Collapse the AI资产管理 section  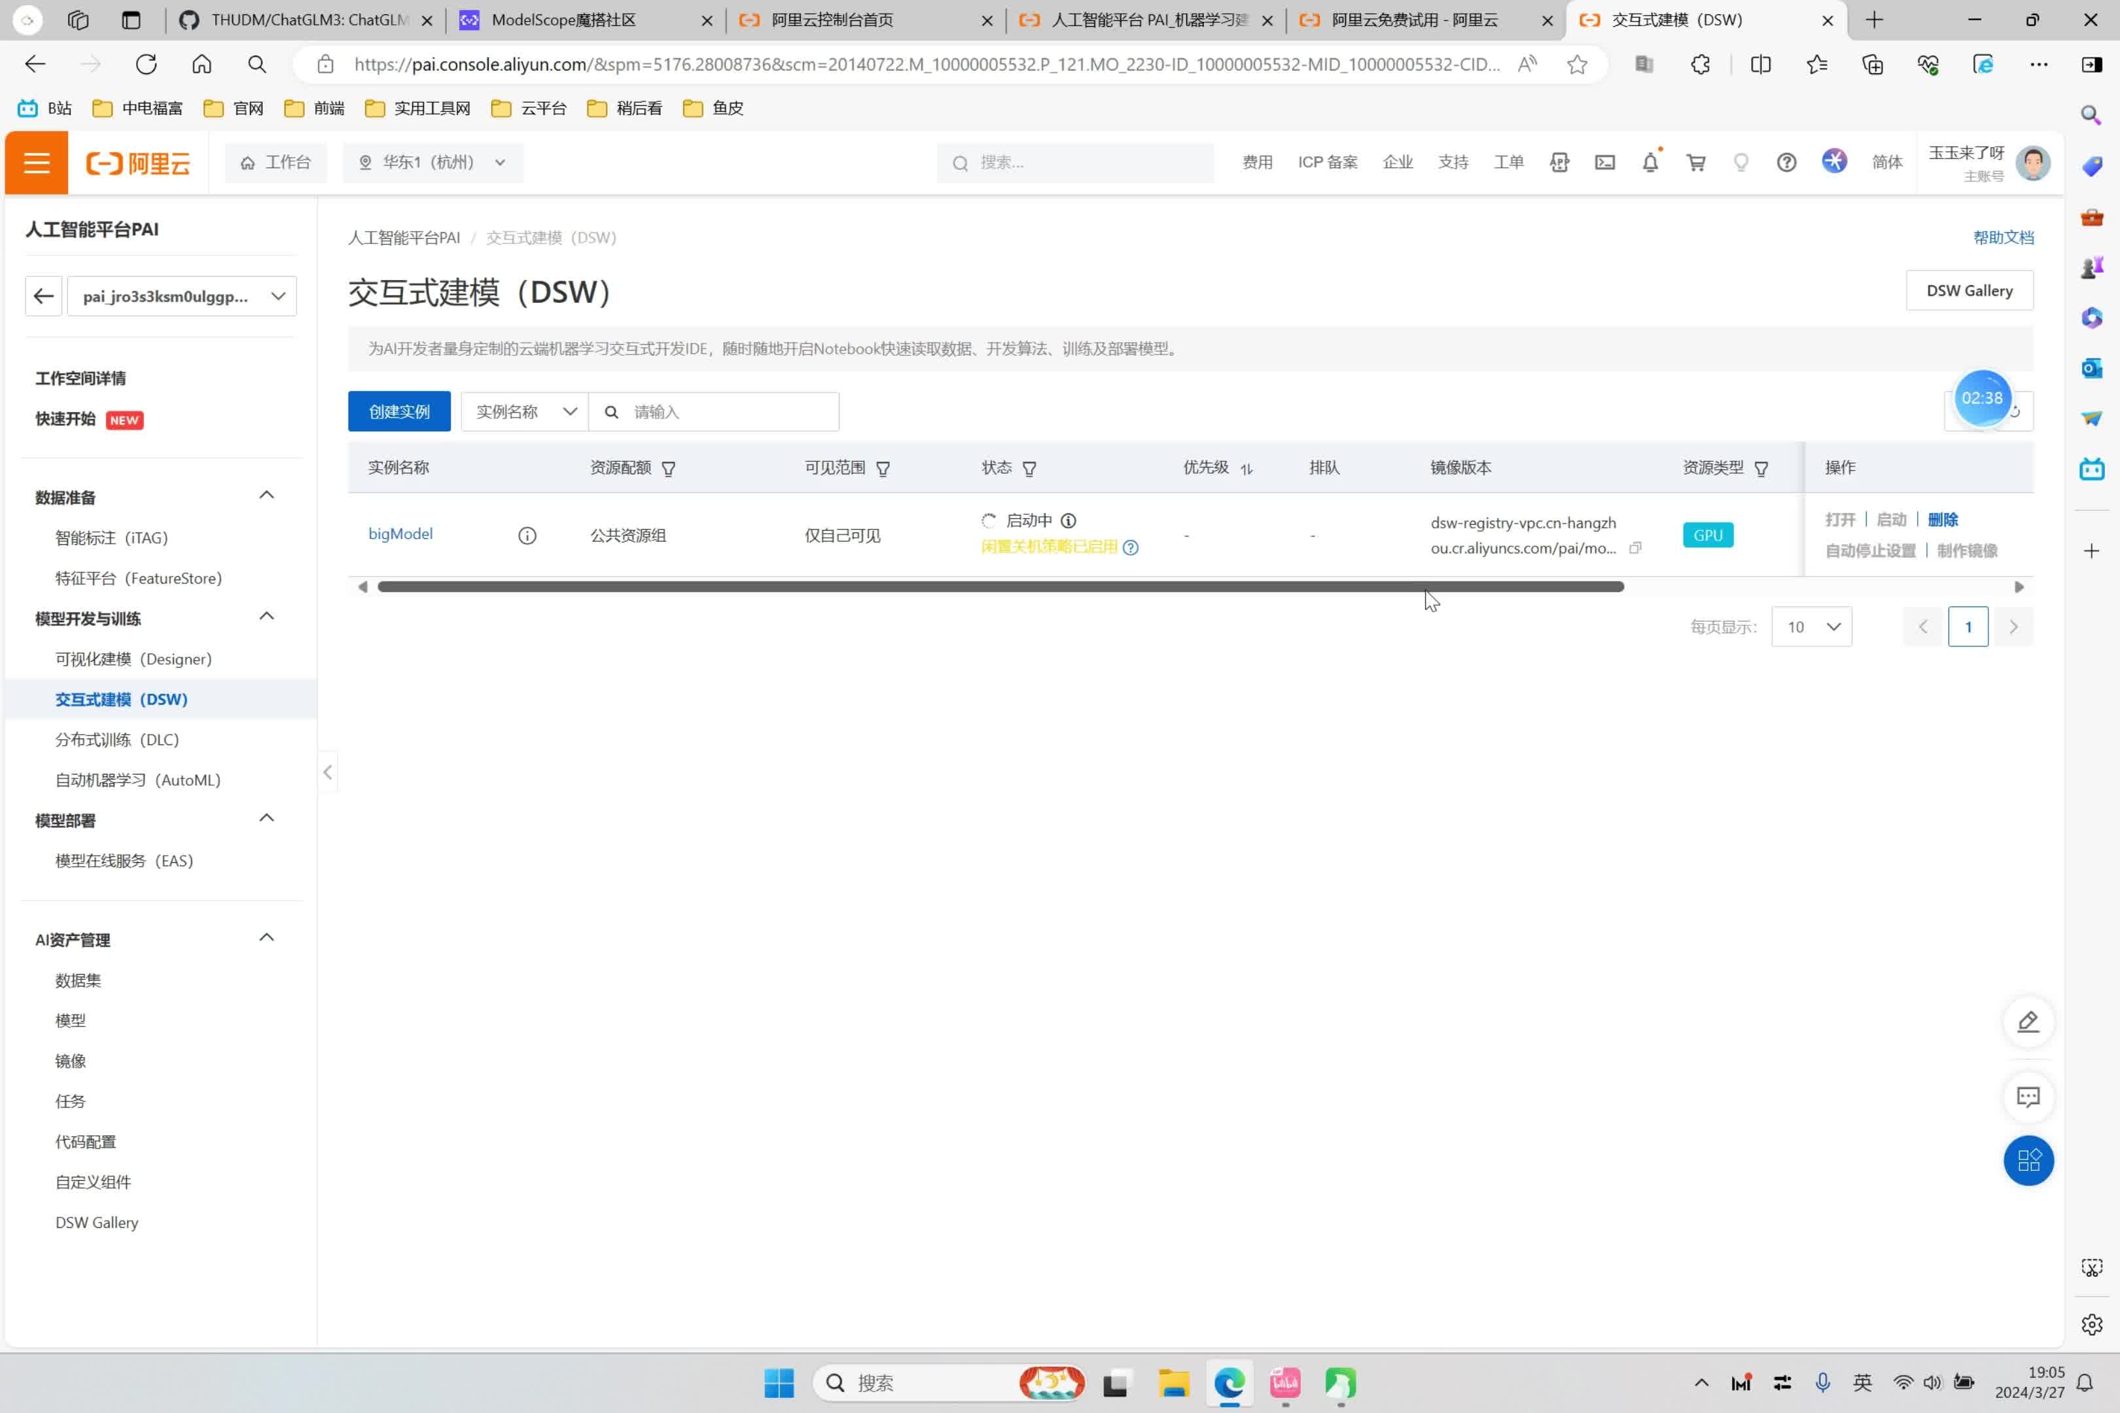point(266,938)
